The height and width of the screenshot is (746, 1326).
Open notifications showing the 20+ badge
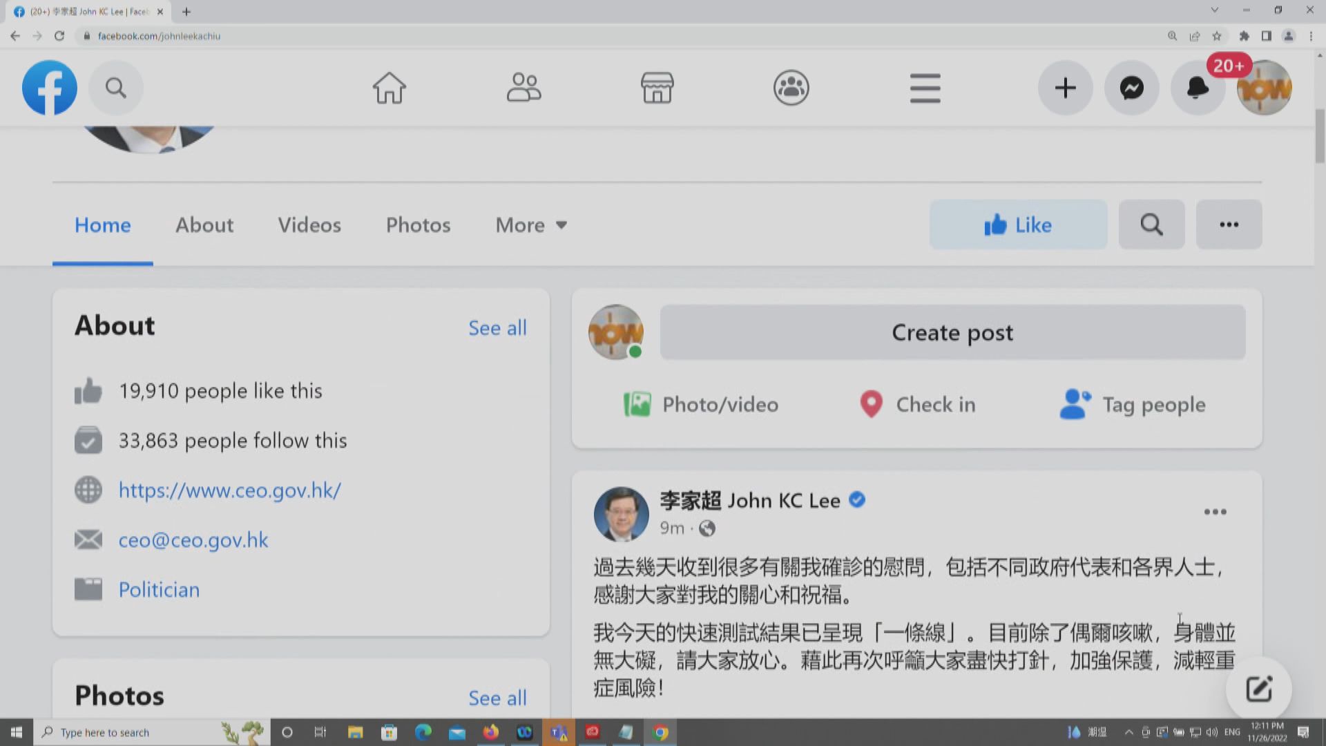coord(1198,88)
